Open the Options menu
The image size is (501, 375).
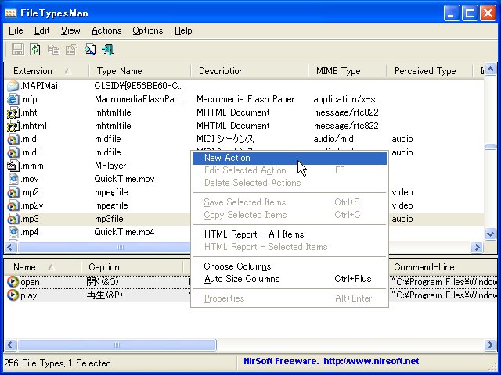point(148,30)
